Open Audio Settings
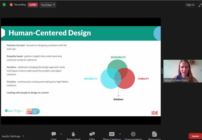The width and height of the screenshot is (202, 140). pyautogui.click(x=11, y=136)
